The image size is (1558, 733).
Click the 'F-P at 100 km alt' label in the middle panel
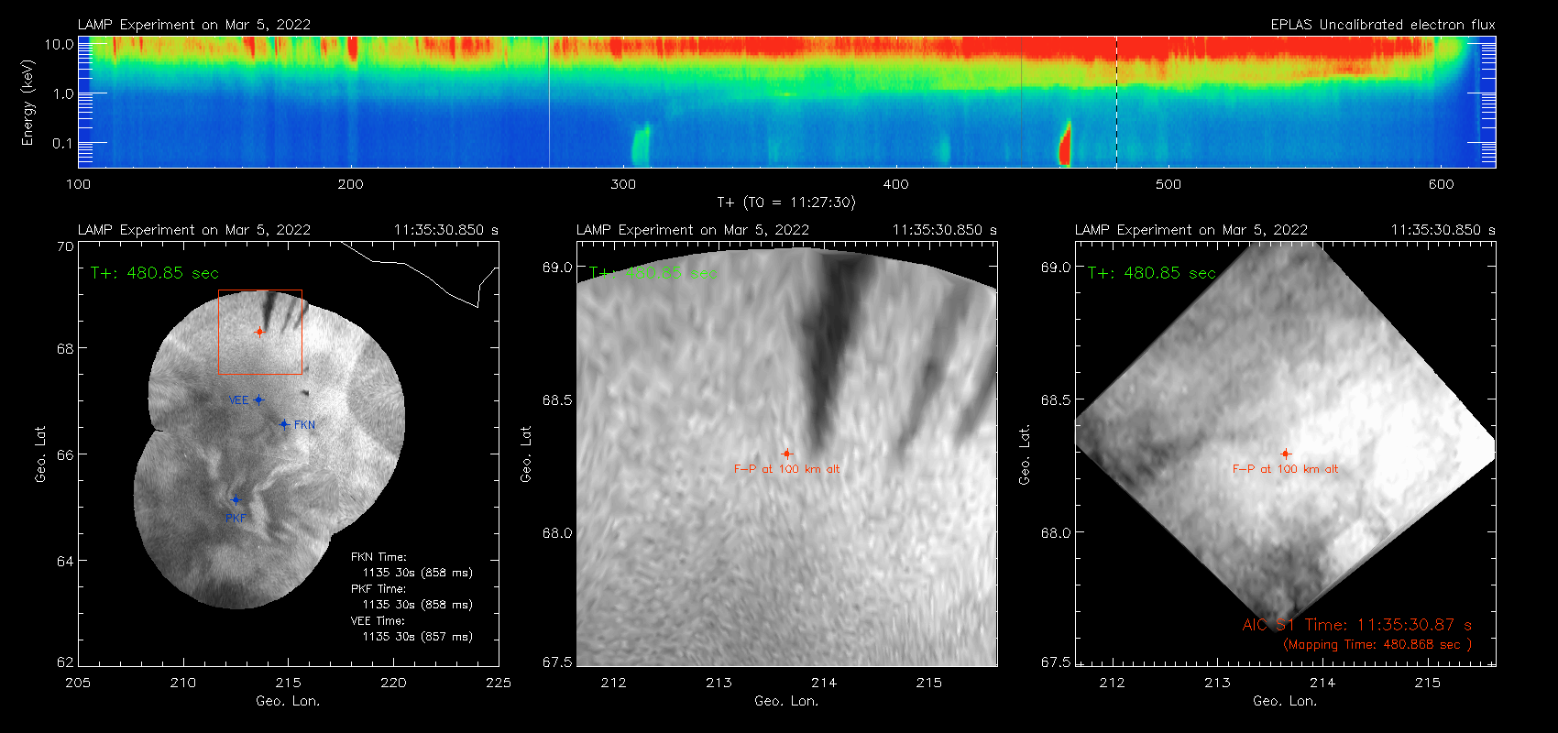tap(786, 469)
